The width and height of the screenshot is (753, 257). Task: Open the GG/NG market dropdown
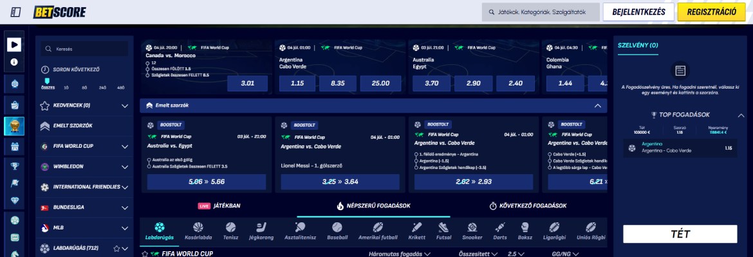coord(566,254)
